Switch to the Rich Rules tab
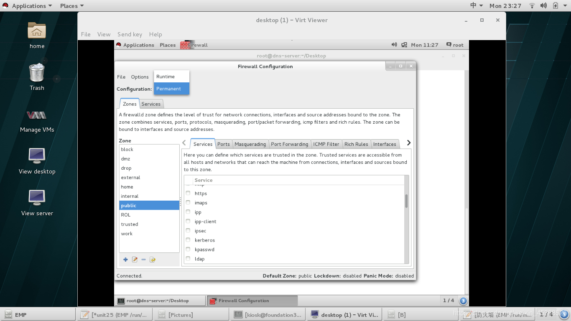 coord(356,144)
